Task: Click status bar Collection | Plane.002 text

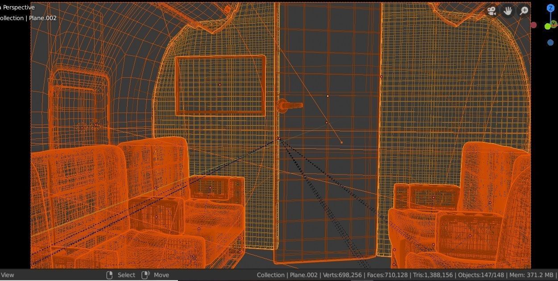Action: (287, 275)
